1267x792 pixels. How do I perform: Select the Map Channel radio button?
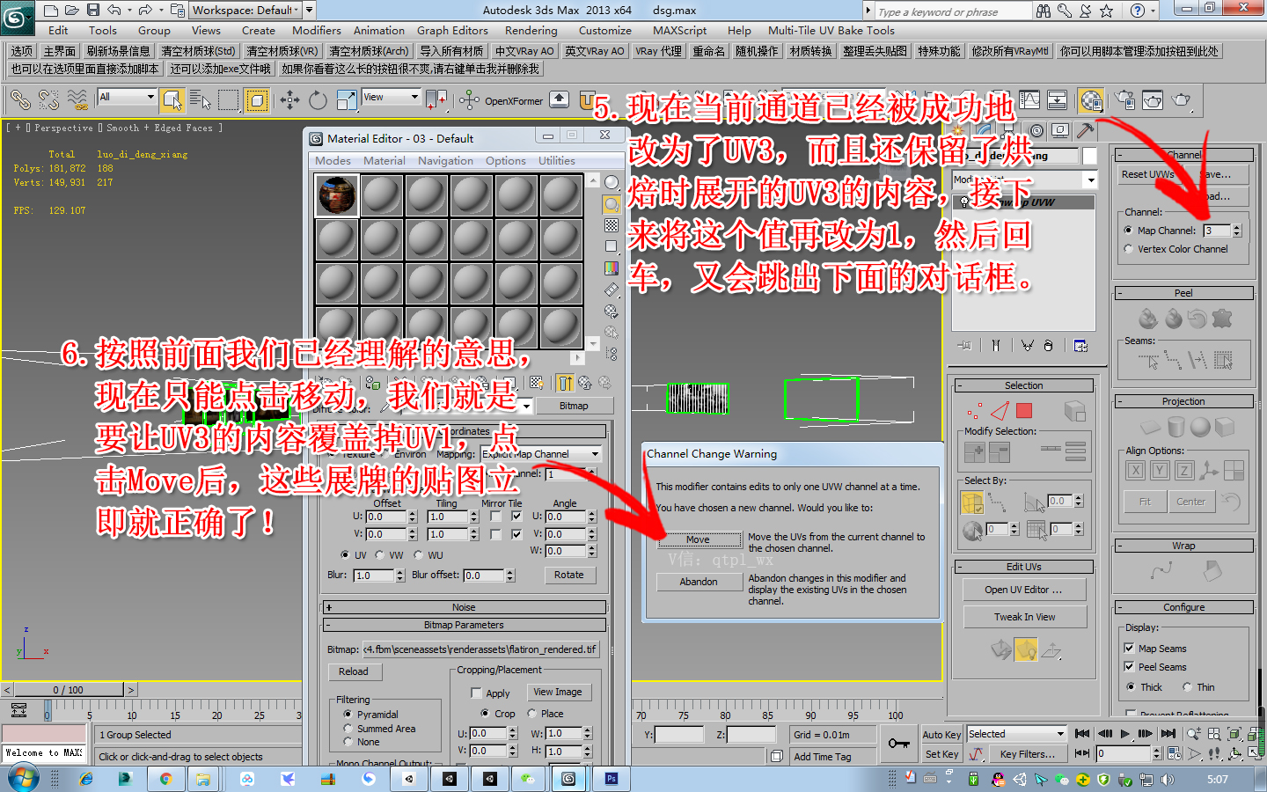click(x=1129, y=231)
